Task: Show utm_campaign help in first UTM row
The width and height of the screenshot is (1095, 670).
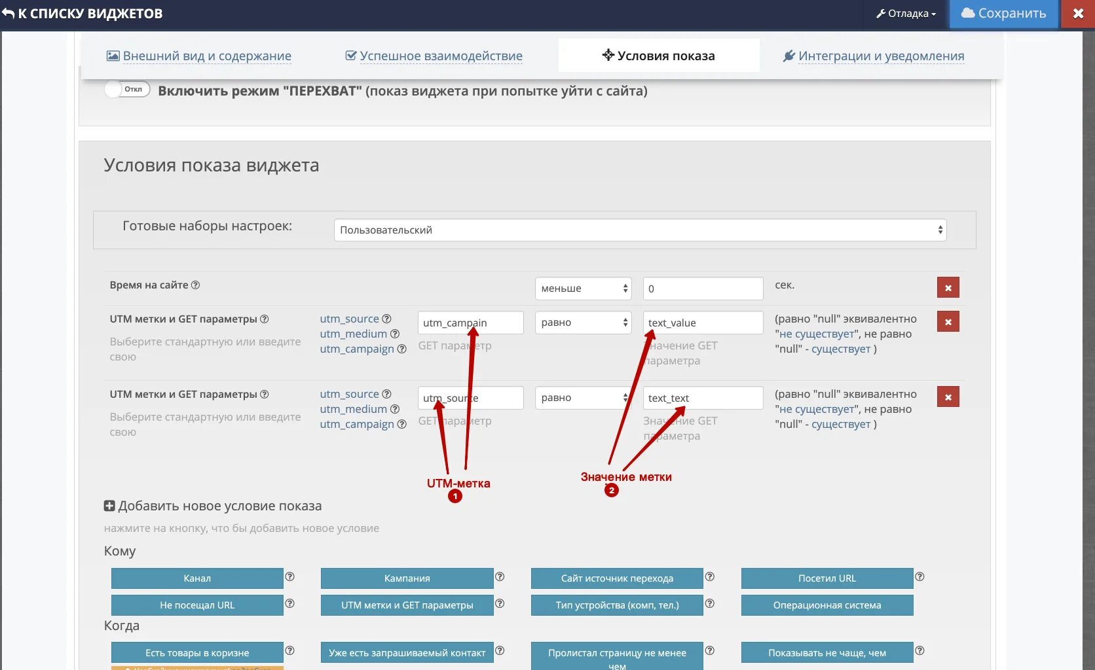Action: click(x=402, y=349)
